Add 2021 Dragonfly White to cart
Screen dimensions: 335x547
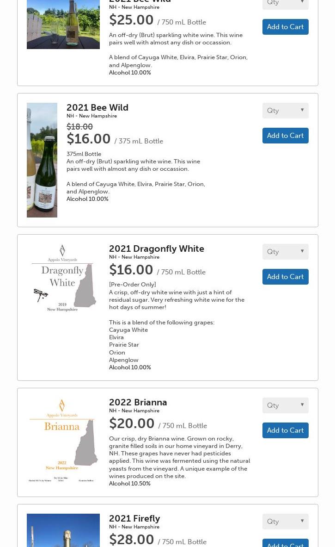285,277
